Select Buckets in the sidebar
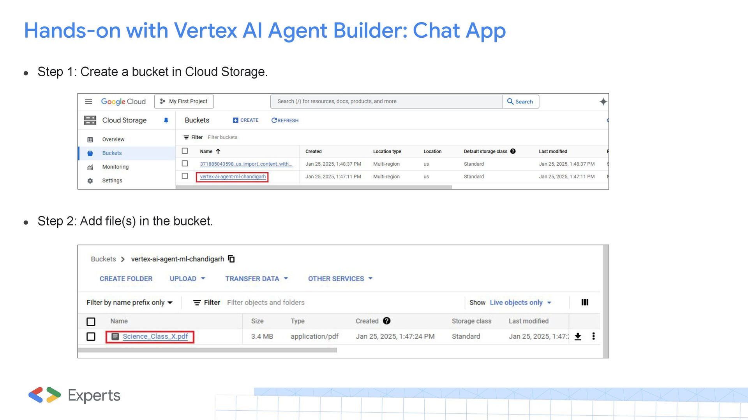This screenshot has height=420, width=748. pos(112,153)
